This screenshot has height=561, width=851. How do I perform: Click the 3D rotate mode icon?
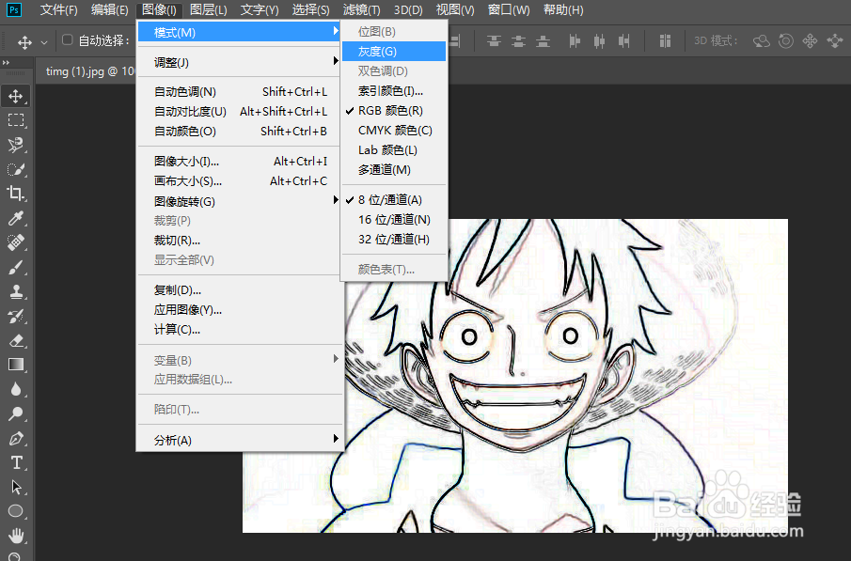[762, 40]
